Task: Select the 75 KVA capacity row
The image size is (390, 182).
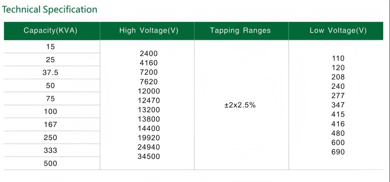Action: pyautogui.click(x=51, y=99)
